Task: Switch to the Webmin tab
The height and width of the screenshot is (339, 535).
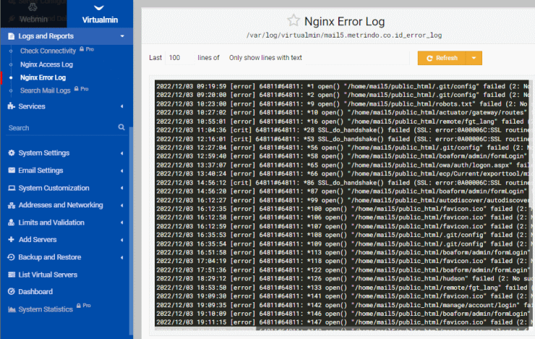Action: (33, 14)
